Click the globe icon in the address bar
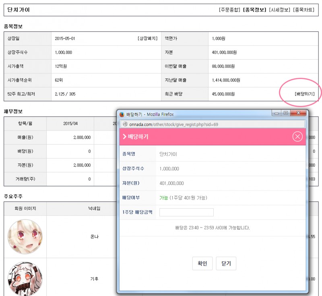 tap(125, 124)
